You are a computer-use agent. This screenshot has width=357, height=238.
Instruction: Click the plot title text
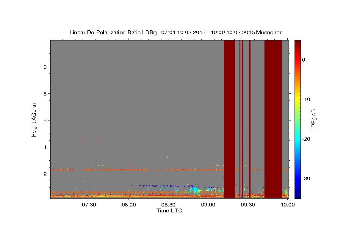(x=176, y=32)
